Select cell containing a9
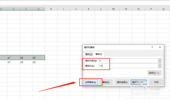This screenshot has height=99, width=170. tap(38, 57)
